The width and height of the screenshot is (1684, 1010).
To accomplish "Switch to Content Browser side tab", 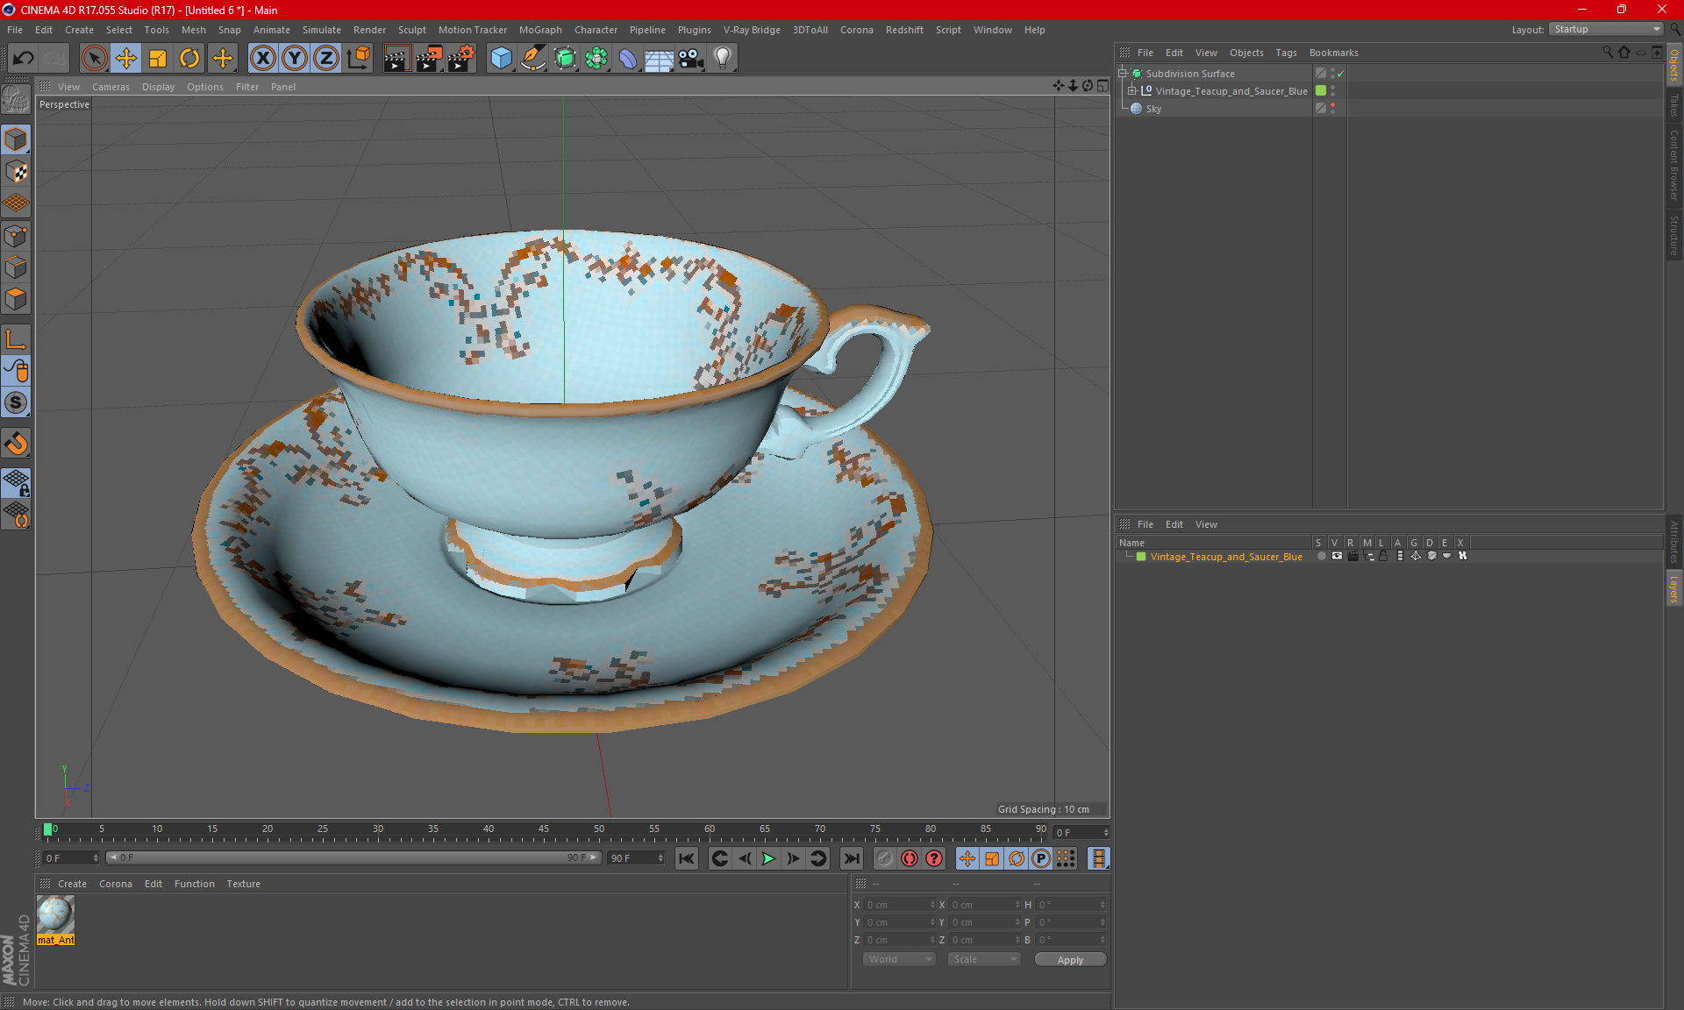I will tap(1674, 165).
